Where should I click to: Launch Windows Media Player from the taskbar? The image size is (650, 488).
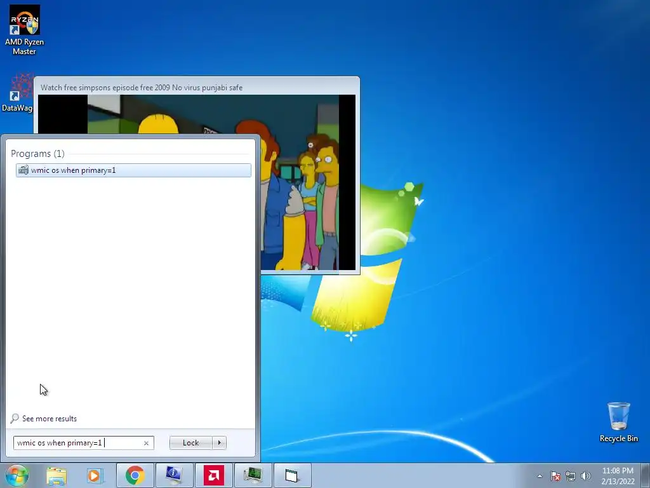point(95,475)
